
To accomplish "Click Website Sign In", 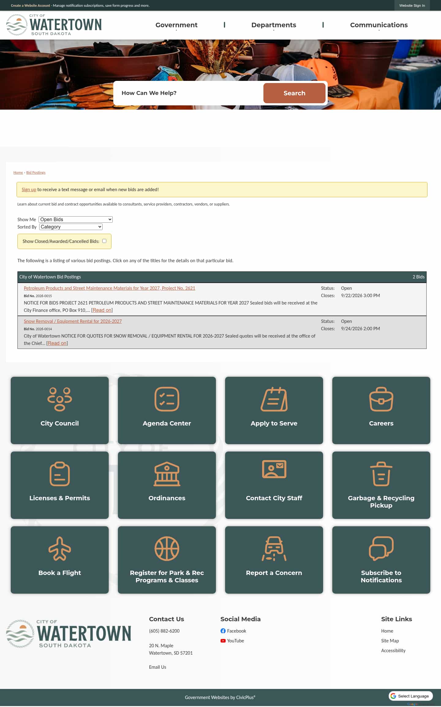I will (x=412, y=6).
